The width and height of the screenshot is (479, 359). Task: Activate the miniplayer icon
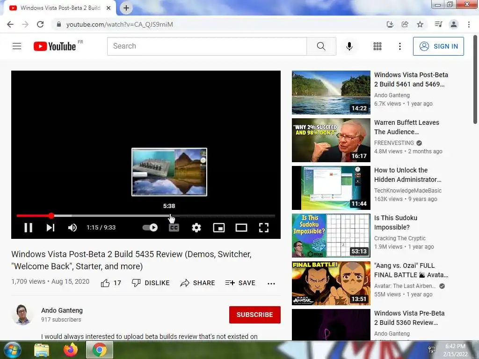pos(219,228)
